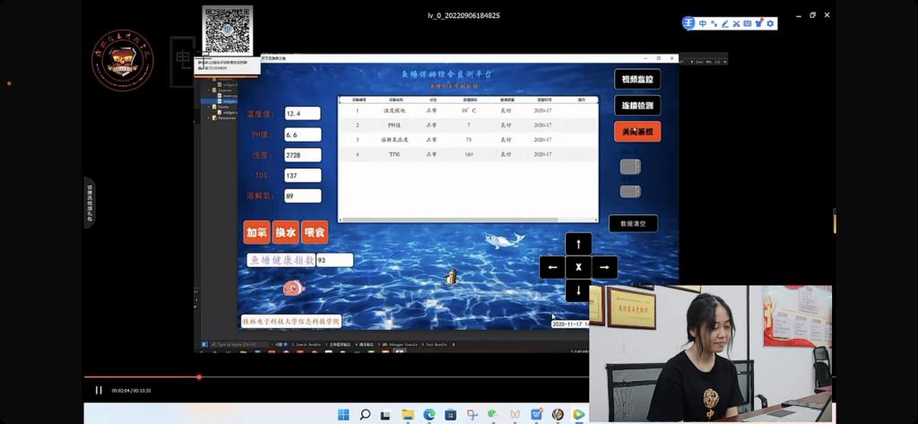The image size is (918, 424).
Task: Click the scissors icon in IME toolbar
Action: click(x=735, y=23)
